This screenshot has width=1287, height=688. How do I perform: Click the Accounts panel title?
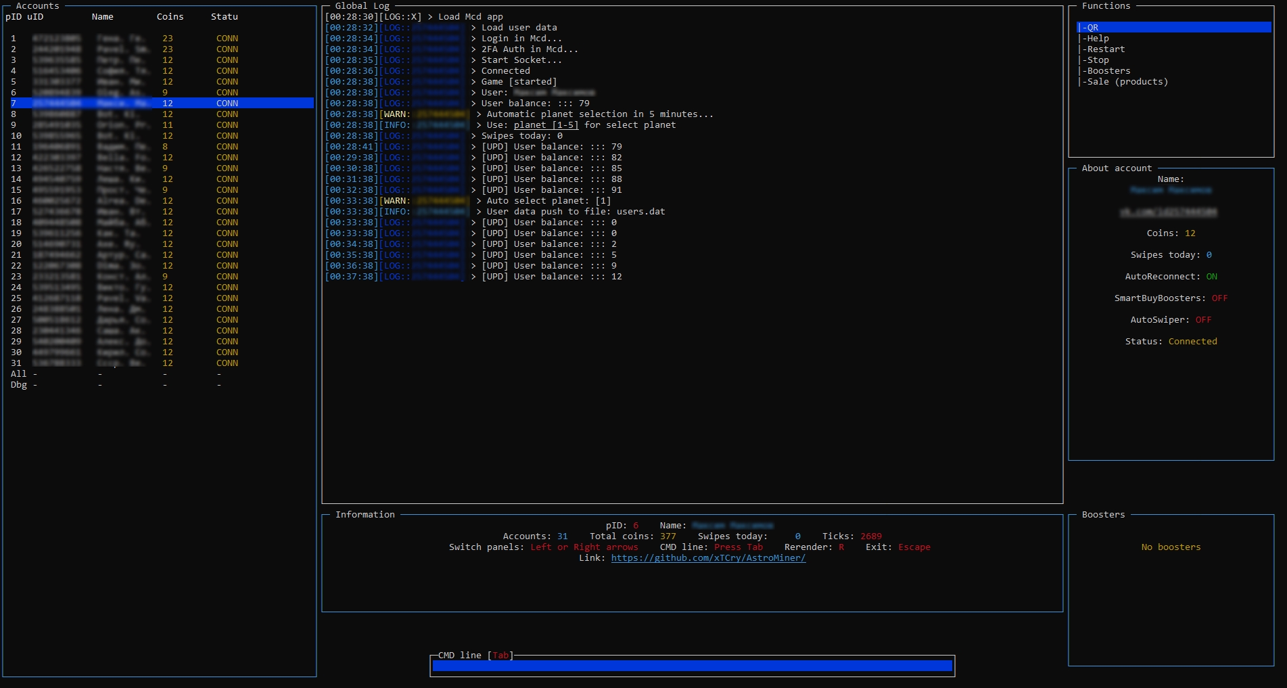38,6
